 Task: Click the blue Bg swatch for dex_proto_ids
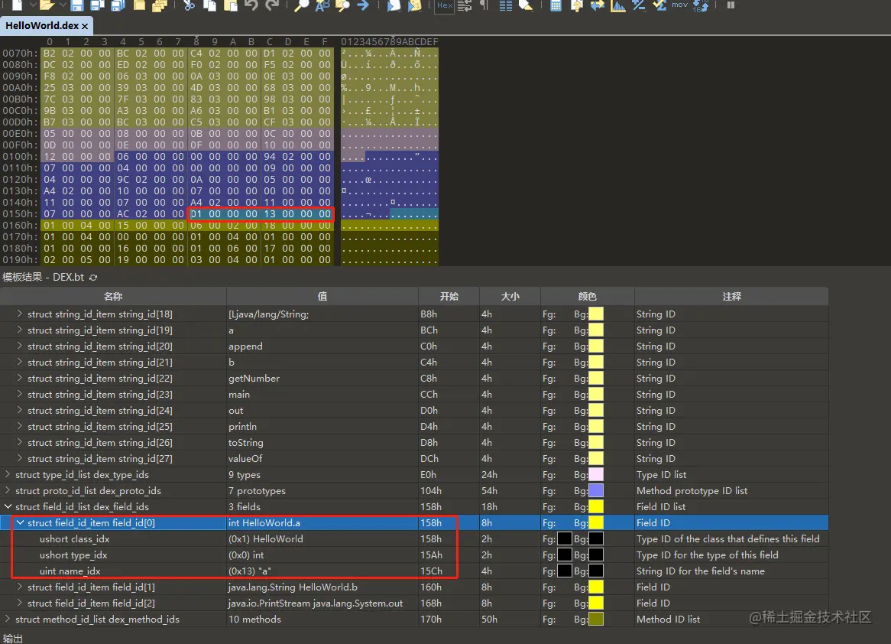tap(596, 490)
